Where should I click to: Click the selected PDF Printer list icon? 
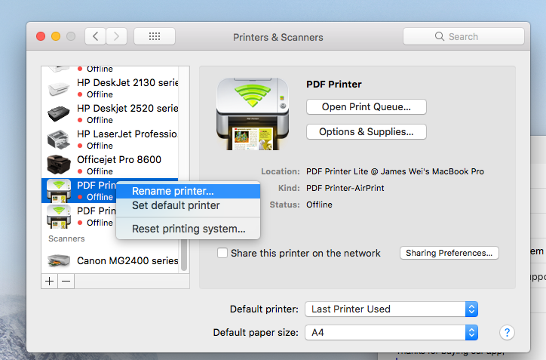point(59,191)
